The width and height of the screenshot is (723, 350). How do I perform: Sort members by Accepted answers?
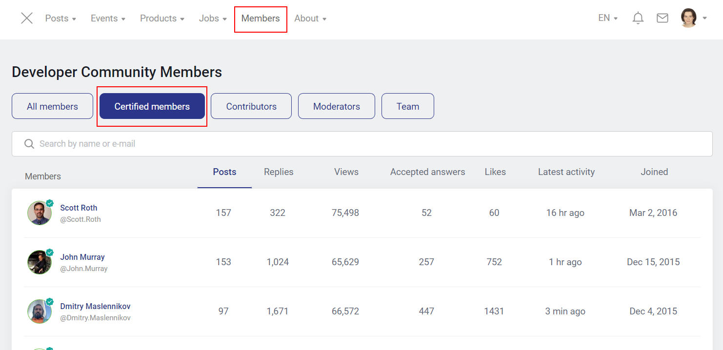(427, 172)
